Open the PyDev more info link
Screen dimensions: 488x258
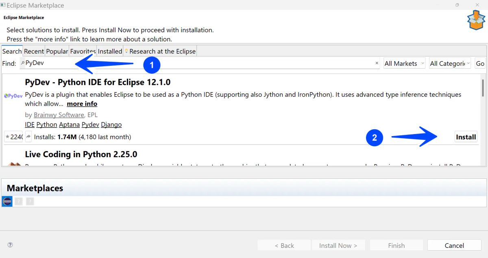point(82,104)
